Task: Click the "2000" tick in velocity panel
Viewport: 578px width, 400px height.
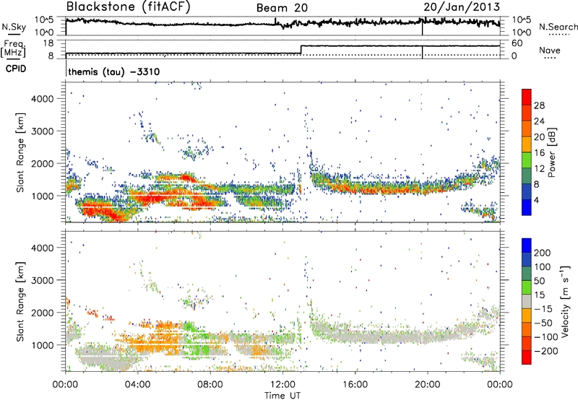Action: (43, 313)
